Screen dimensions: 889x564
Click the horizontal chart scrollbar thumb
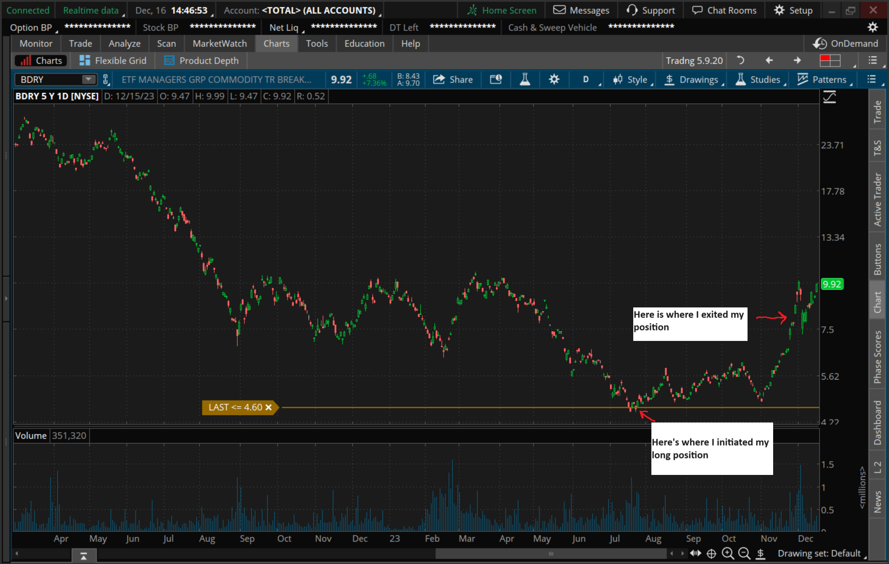[x=551, y=553]
